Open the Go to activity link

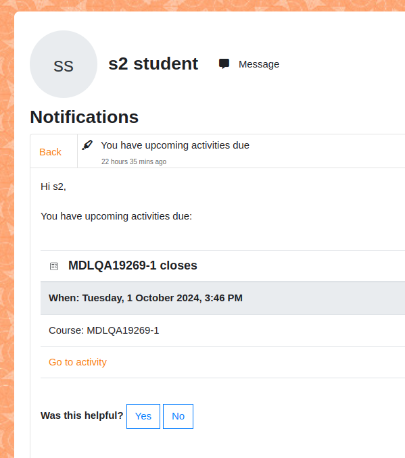pyautogui.click(x=78, y=362)
